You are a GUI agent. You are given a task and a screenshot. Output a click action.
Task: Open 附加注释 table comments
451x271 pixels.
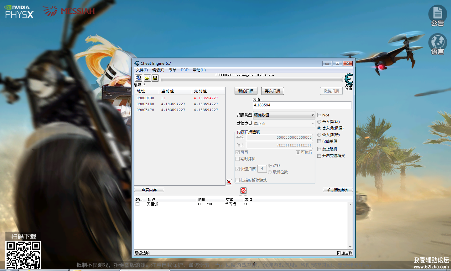(345, 253)
